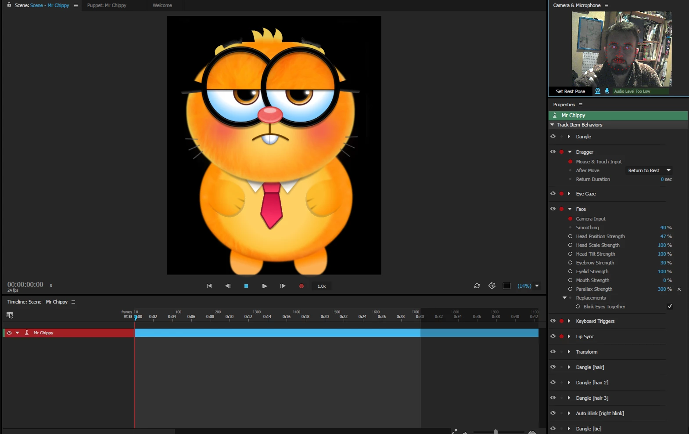The width and height of the screenshot is (689, 434).
Task: Open the Welcome tab
Action: [x=162, y=5]
